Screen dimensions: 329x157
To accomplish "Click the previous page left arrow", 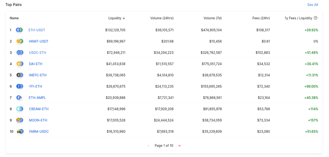I will 148,146.
